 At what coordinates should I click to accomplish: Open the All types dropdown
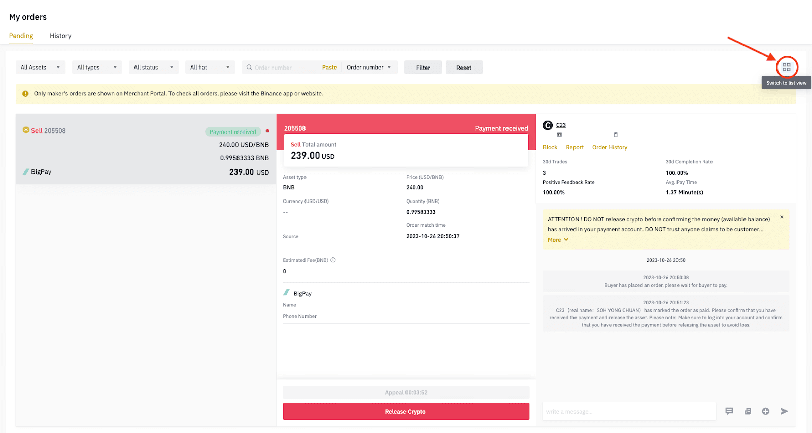click(97, 67)
